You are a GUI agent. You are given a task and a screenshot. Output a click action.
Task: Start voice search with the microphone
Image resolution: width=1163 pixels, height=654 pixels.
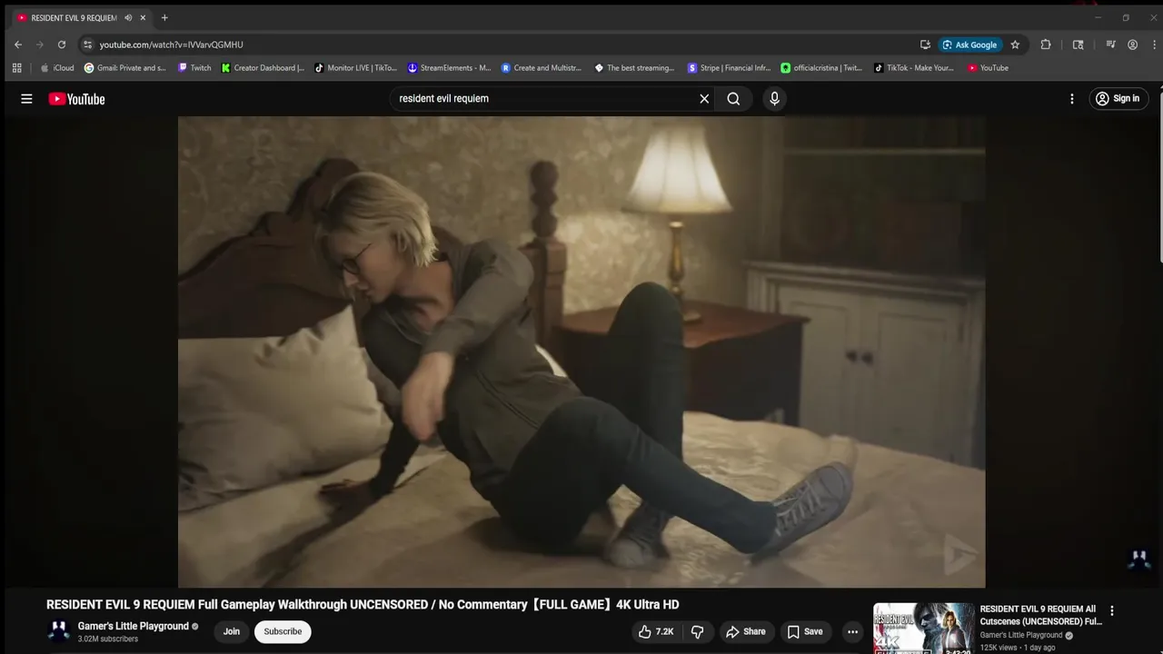point(774,99)
